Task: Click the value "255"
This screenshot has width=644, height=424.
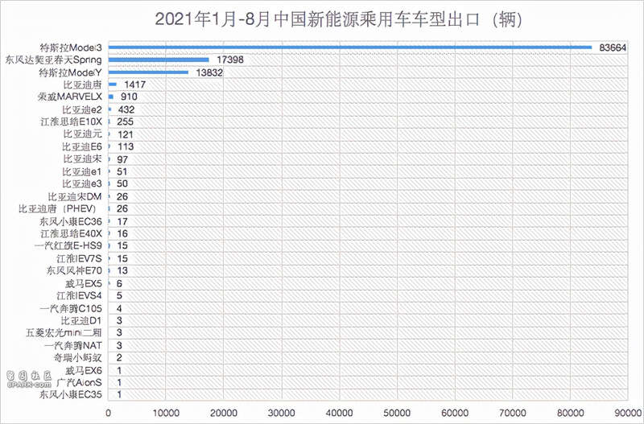Action: 125,122
